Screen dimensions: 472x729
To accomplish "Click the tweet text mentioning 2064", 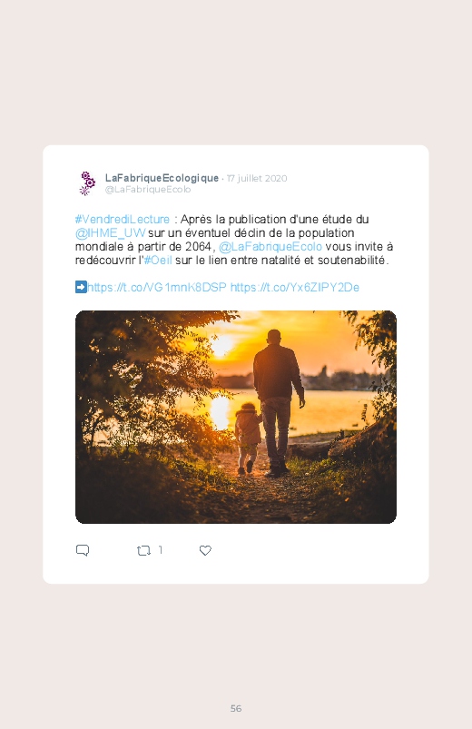I will 234,240.
